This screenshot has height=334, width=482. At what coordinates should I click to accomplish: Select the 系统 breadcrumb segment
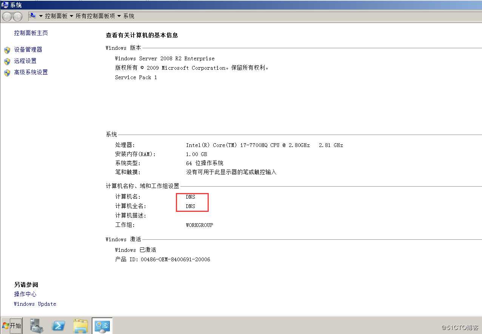(x=129, y=16)
